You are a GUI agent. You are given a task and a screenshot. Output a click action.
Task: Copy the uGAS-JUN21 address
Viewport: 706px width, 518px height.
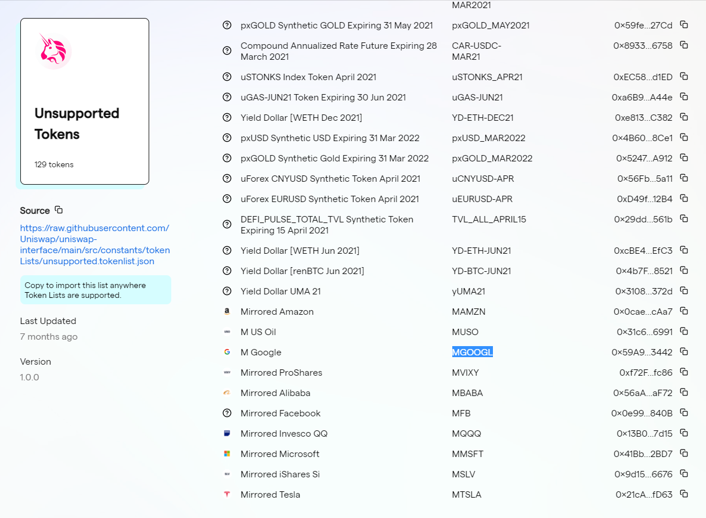684,96
